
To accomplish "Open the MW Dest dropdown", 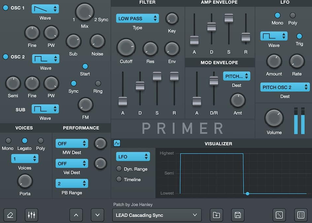I will [72, 144].
